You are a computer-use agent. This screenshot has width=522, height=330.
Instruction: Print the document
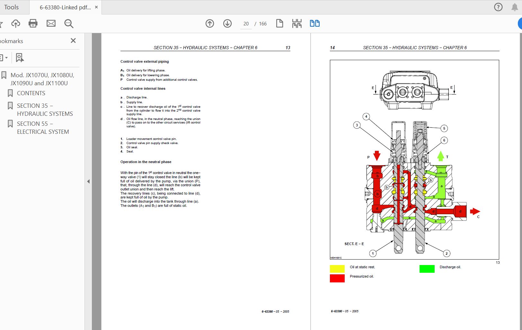point(33,23)
